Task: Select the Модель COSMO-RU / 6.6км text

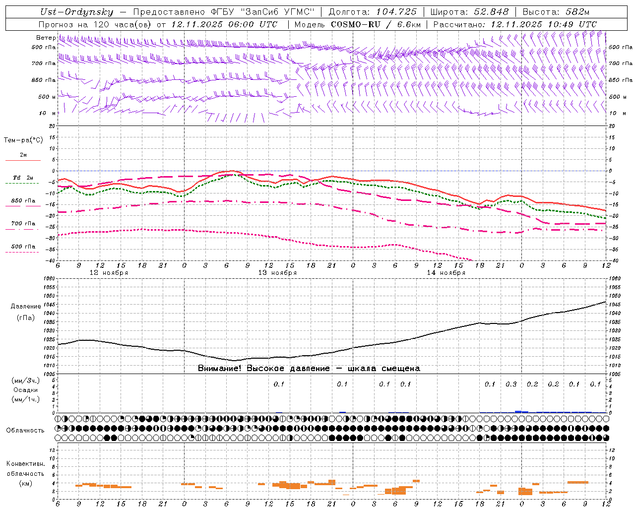Action: coord(358,24)
